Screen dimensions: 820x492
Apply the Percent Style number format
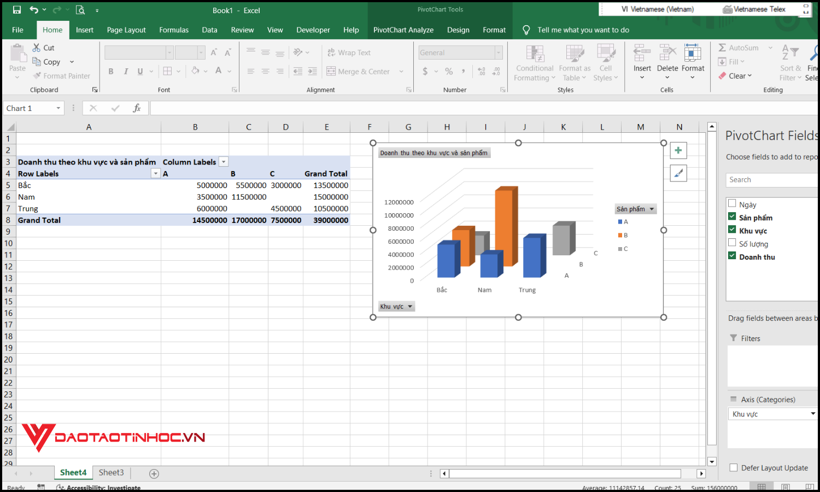point(448,71)
